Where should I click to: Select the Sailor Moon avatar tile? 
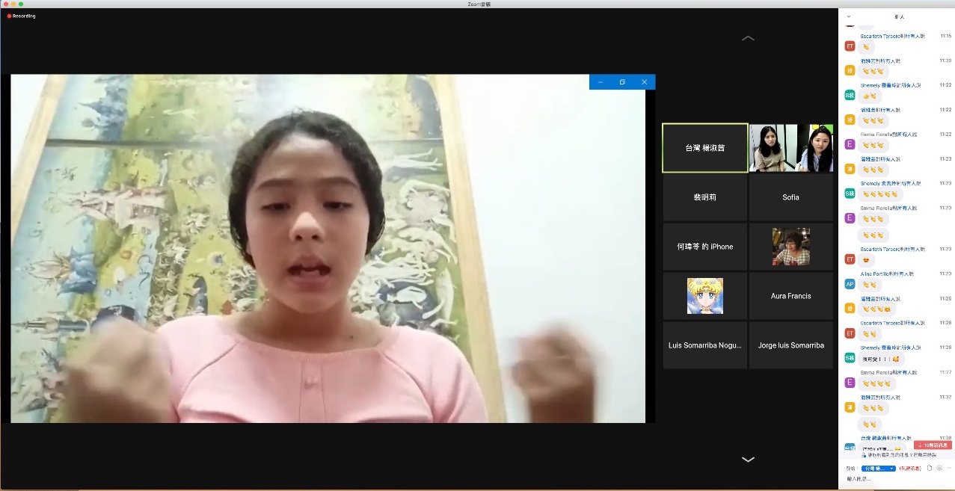click(x=704, y=296)
